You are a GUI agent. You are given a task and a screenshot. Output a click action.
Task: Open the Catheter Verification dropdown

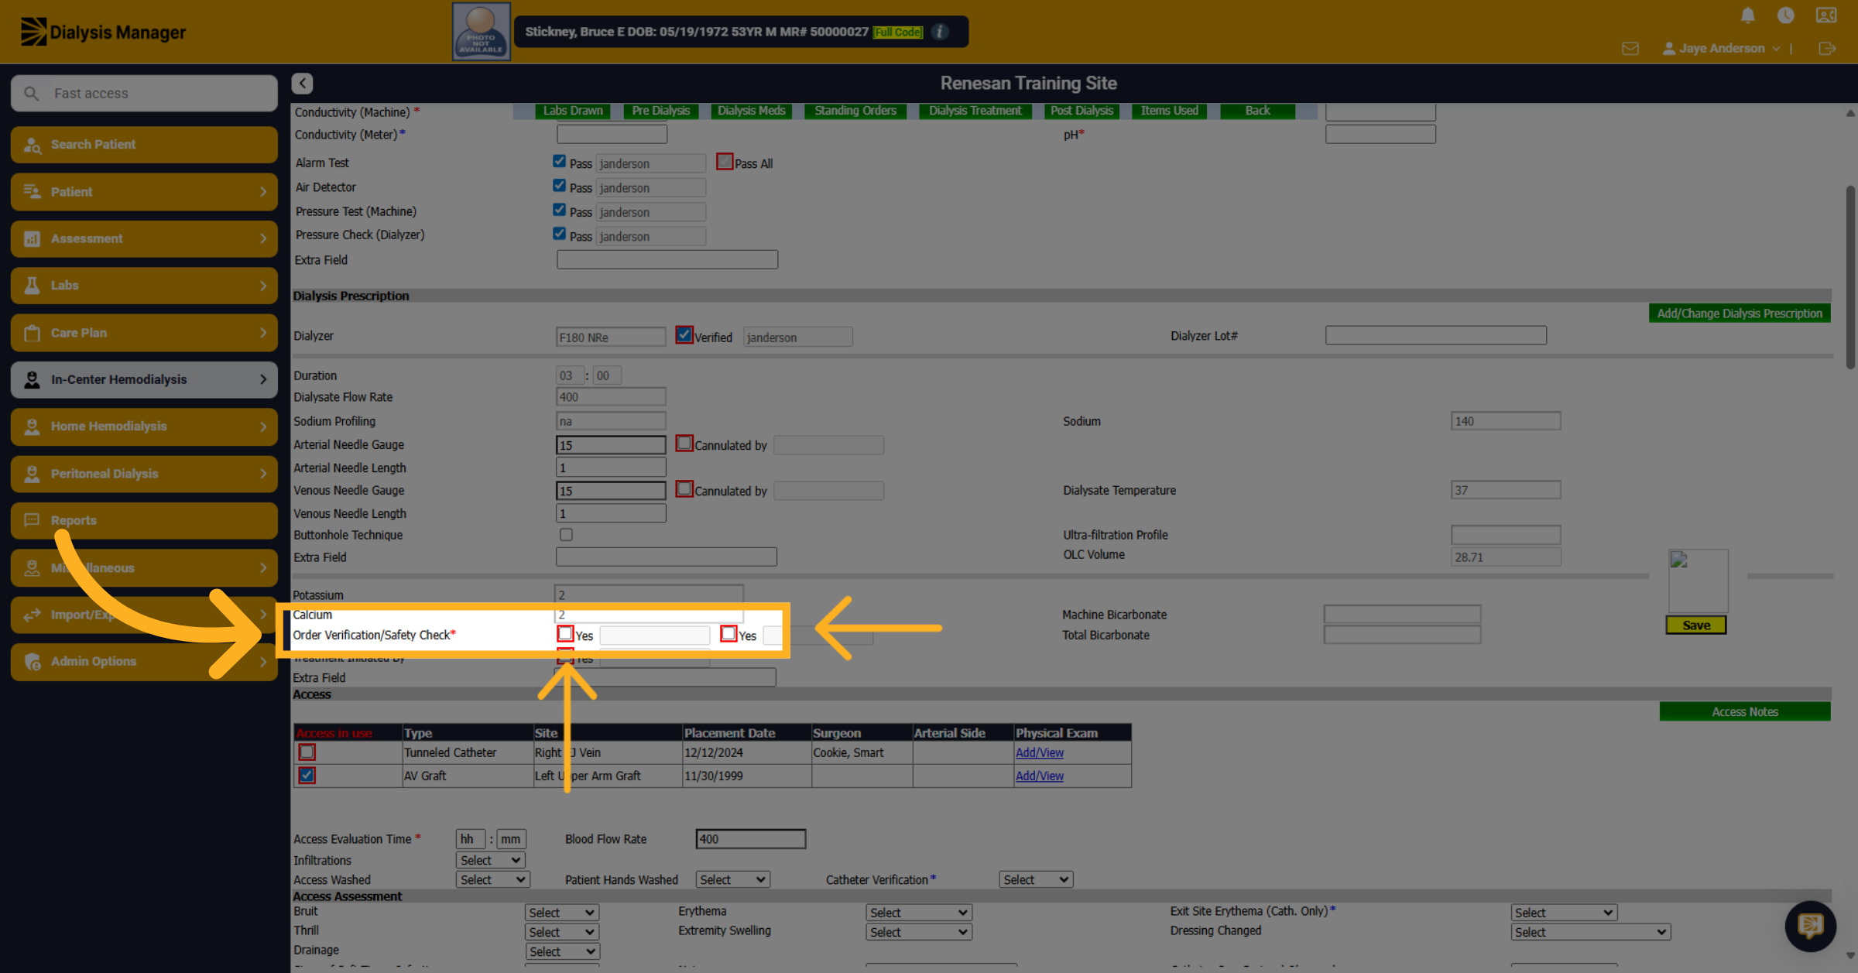tap(1036, 879)
